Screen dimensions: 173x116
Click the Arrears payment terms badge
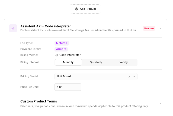click(x=61, y=49)
